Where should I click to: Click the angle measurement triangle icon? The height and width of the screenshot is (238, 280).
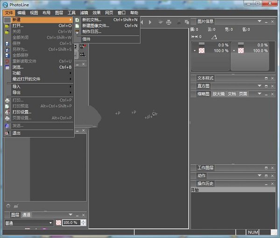coord(214,37)
